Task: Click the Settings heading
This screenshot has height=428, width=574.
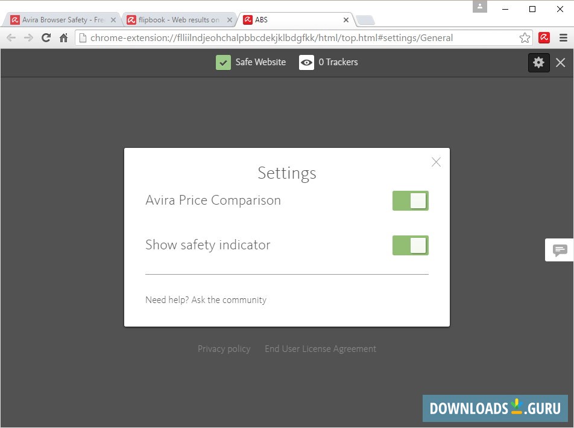Action: click(287, 173)
